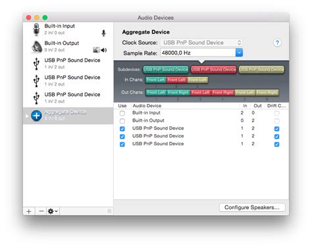Select tan USB PnP Sound Device subdevice

(261, 69)
